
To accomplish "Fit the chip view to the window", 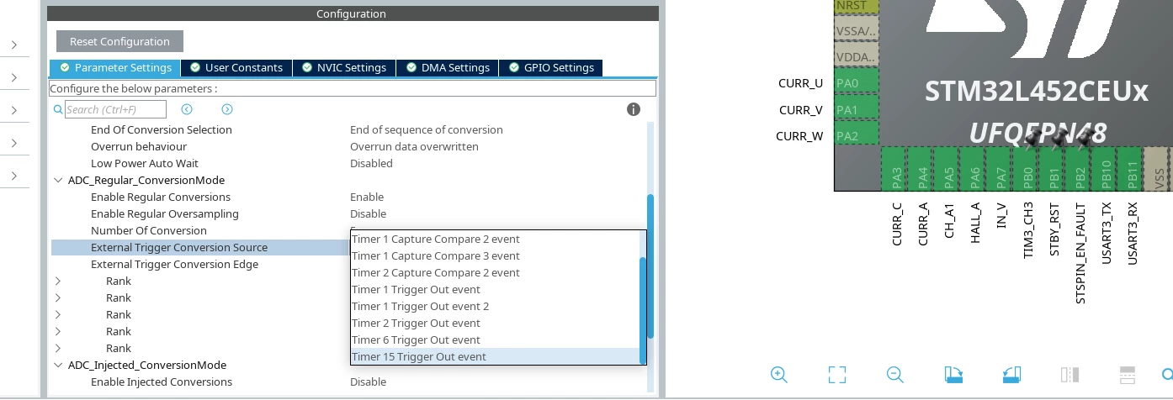I will (836, 374).
